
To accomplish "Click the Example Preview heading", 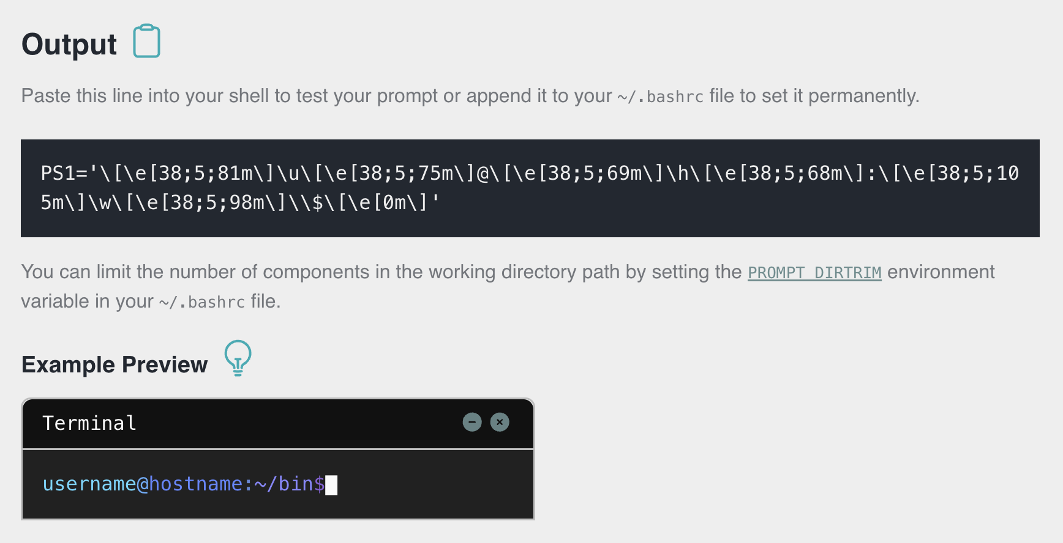I will tap(115, 365).
